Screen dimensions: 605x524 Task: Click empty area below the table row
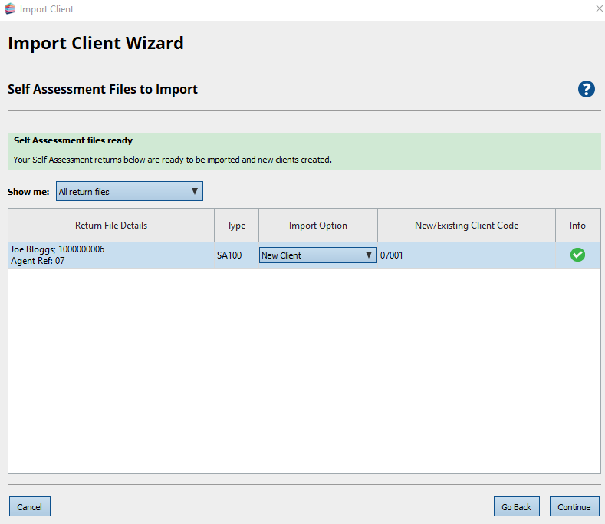coord(304,368)
